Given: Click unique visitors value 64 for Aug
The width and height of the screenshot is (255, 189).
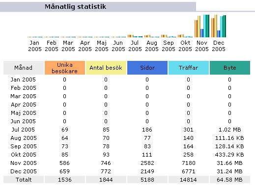Looking at the screenshot, I should click(65, 138).
